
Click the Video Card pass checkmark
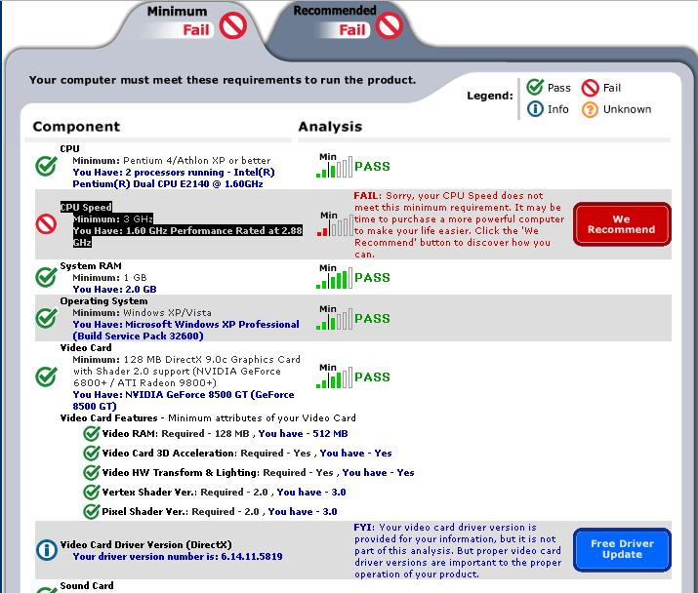46,376
